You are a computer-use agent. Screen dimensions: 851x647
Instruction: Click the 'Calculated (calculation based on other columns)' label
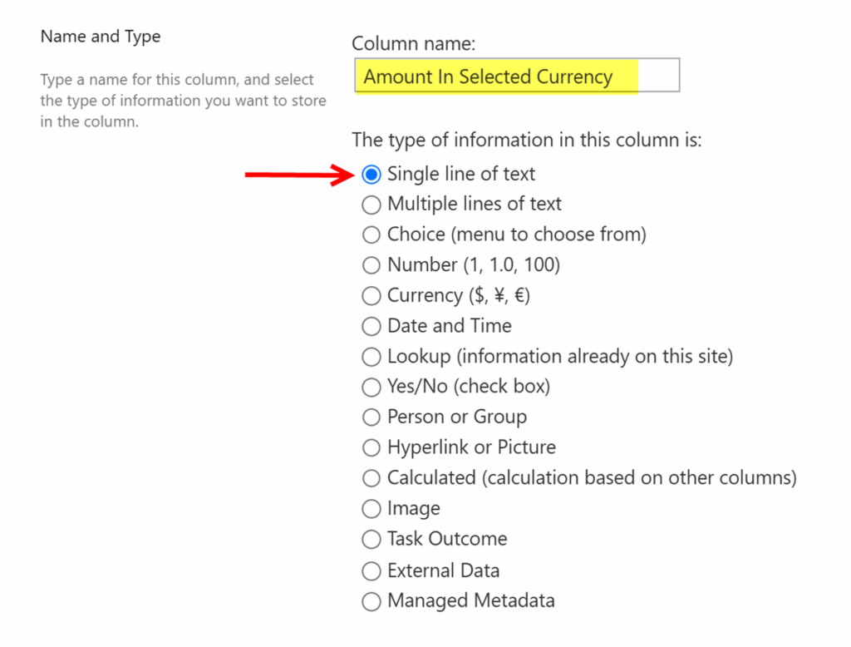click(x=592, y=478)
